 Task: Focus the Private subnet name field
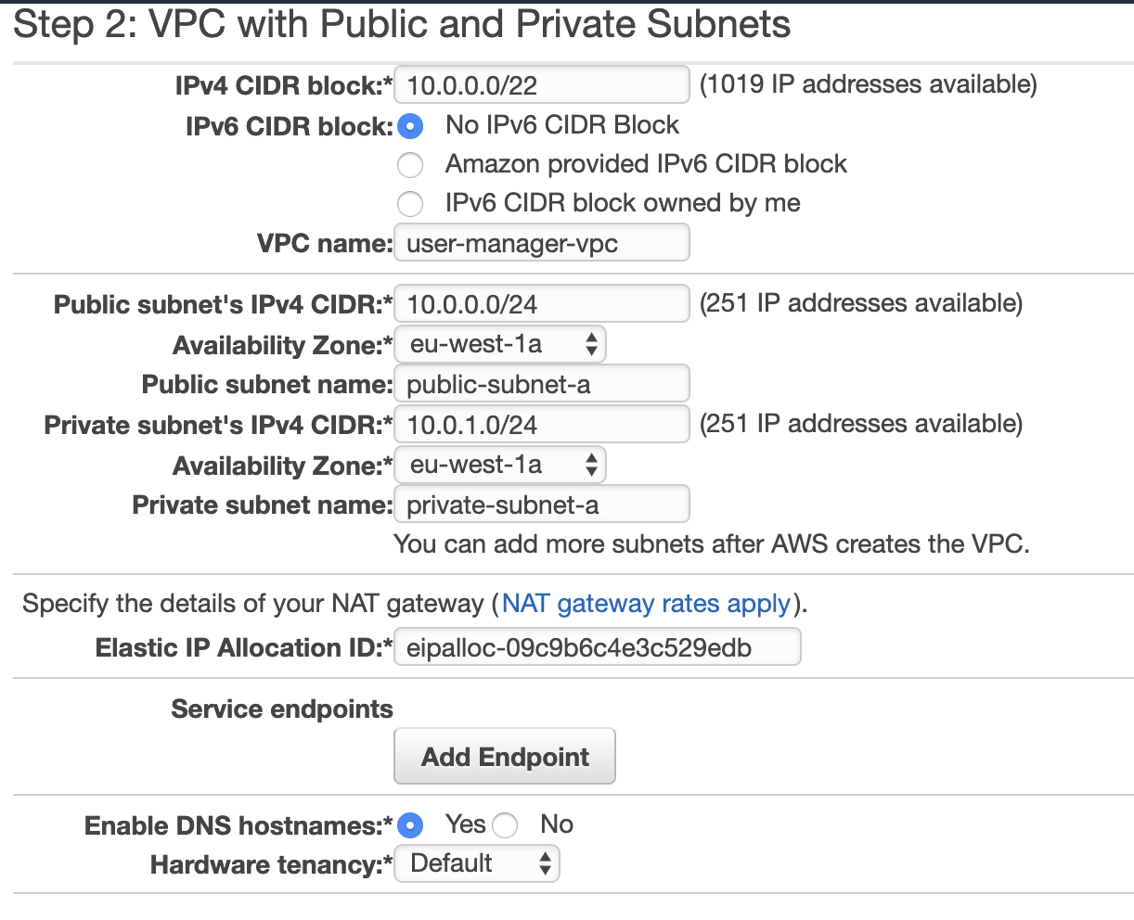coord(542,505)
